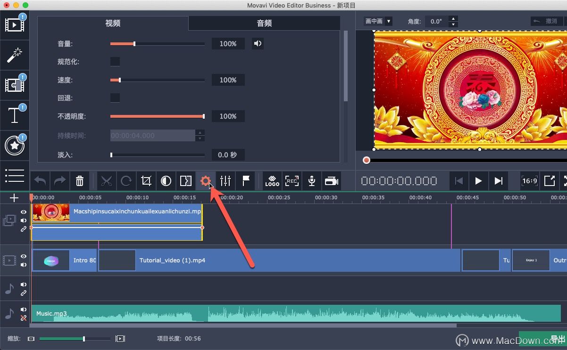Mute the overlay track speaker icon
The height and width of the screenshot is (350, 567).
24,221
